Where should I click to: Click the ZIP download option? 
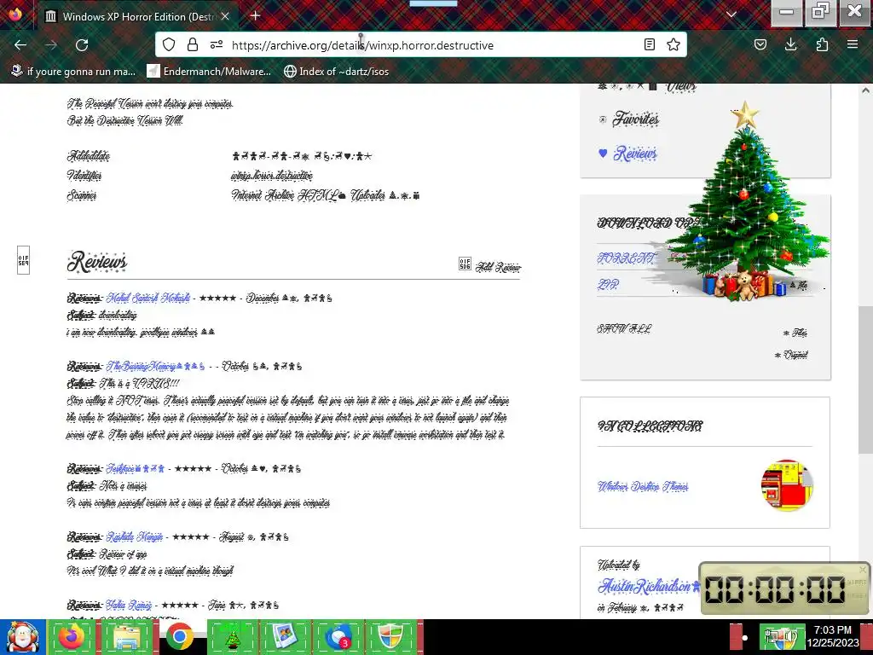607,285
